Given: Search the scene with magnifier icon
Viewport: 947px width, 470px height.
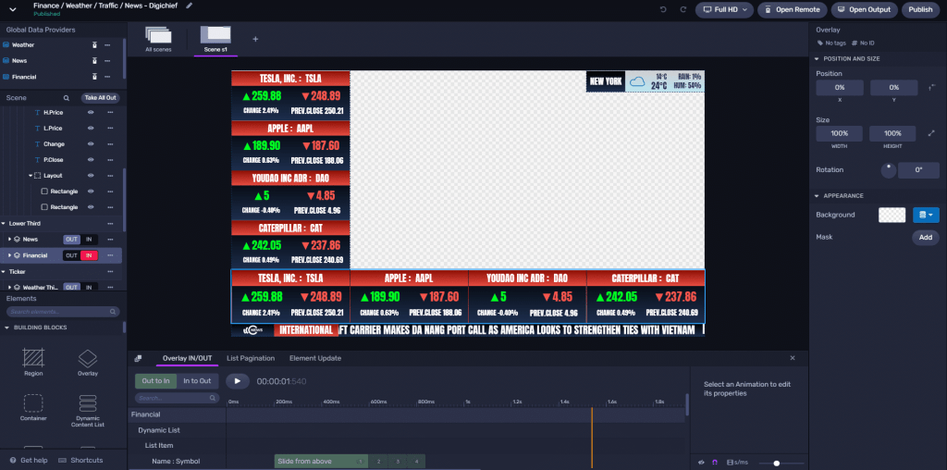Looking at the screenshot, I should [x=67, y=97].
